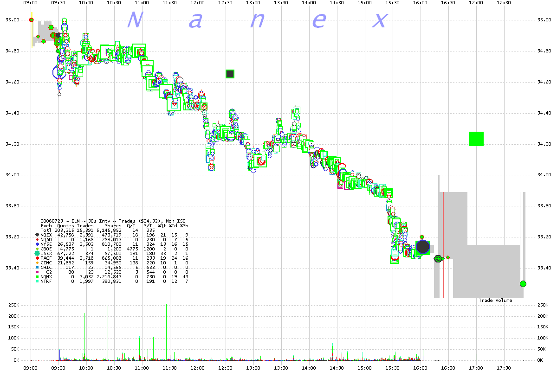
Task: Click the 'Trade Volume' label
Action: pos(496,301)
